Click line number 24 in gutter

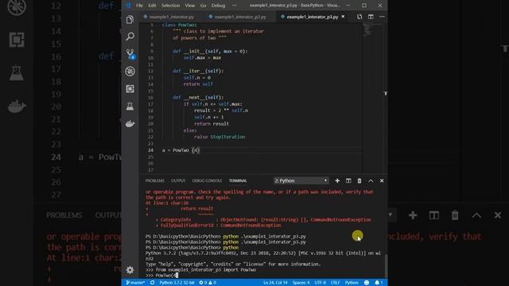tap(150, 150)
